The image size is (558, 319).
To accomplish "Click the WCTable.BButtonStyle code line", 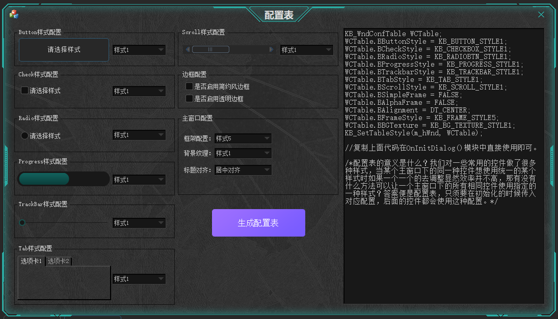I will [x=426, y=41].
